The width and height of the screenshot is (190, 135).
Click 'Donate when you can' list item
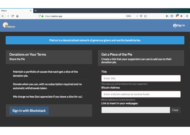coord(49,86)
